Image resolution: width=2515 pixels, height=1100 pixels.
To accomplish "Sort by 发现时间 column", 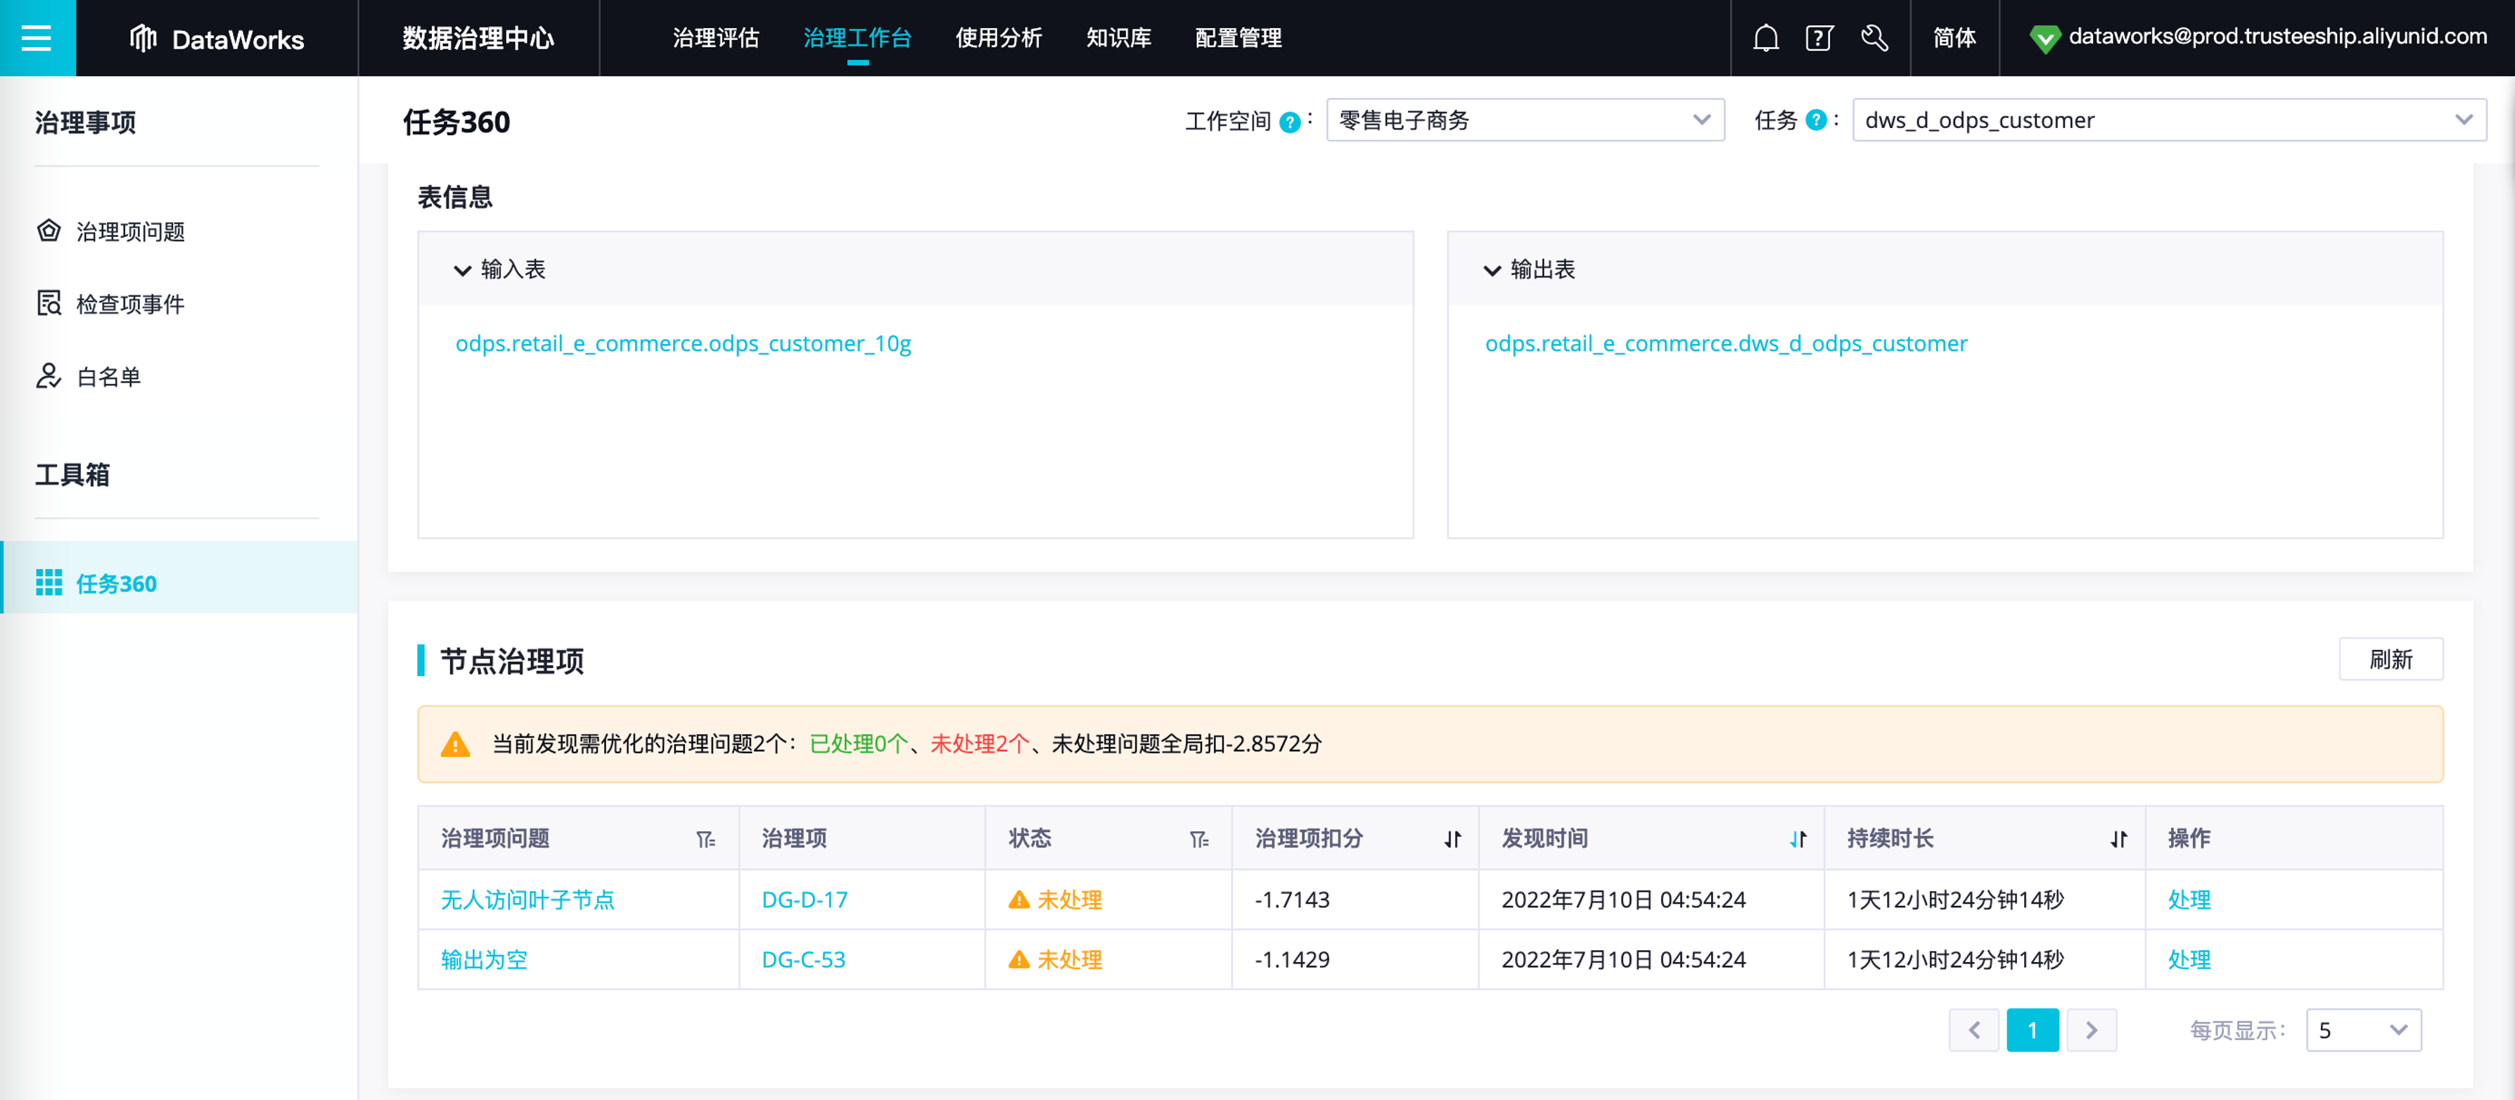I will click(1798, 839).
